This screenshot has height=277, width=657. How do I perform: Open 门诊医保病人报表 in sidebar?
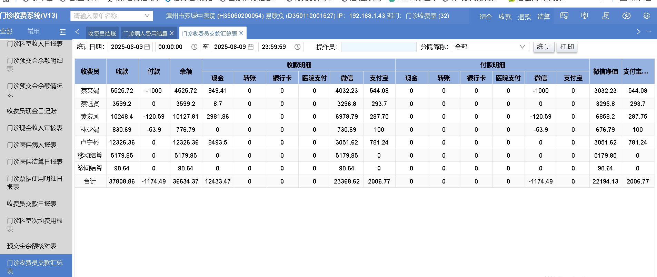coord(32,145)
